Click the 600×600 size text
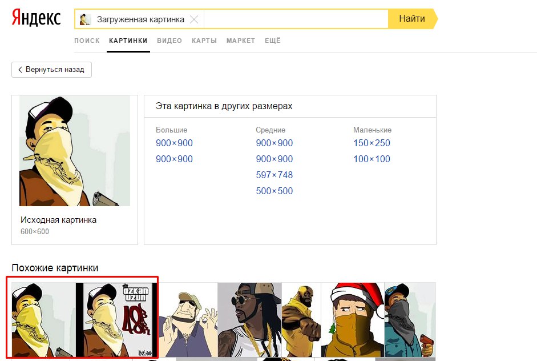Viewport: 537px width, 361px height. tap(35, 232)
